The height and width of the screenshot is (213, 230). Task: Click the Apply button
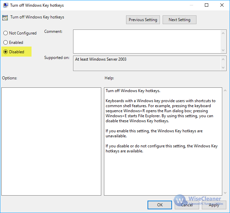pyautogui.click(x=214, y=205)
